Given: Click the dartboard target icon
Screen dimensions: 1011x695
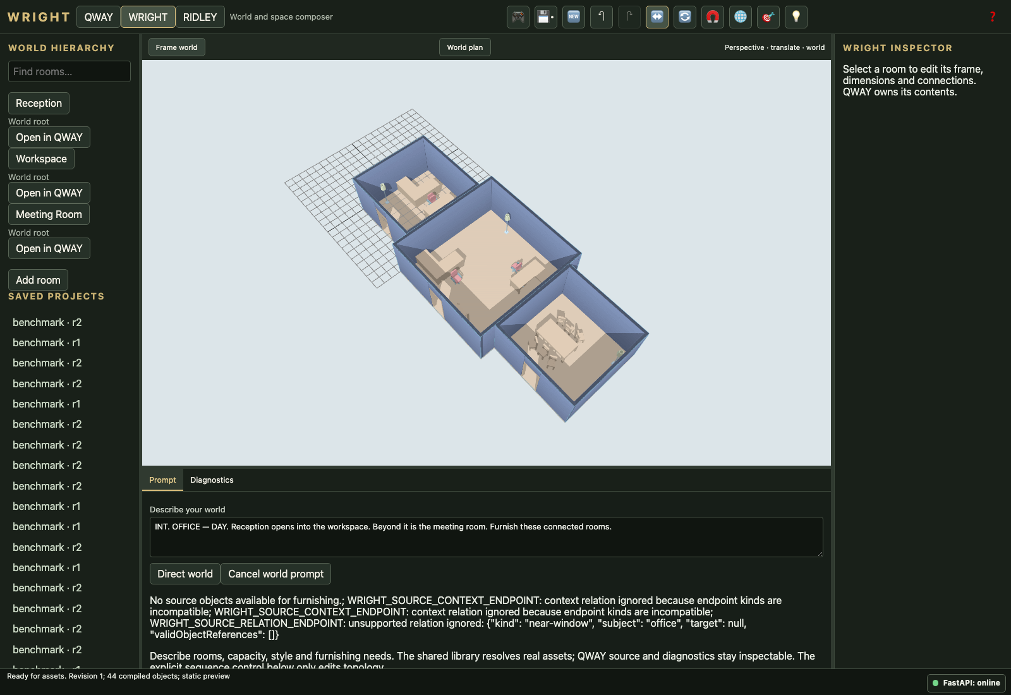Looking at the screenshot, I should pos(768,17).
